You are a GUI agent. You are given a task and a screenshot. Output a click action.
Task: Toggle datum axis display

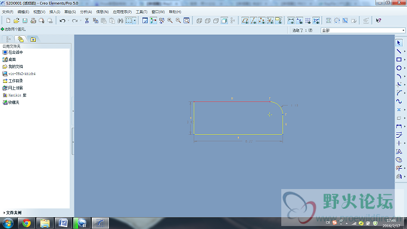(254, 20)
